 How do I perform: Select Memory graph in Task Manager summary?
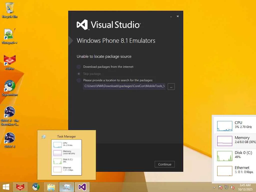point(225,141)
